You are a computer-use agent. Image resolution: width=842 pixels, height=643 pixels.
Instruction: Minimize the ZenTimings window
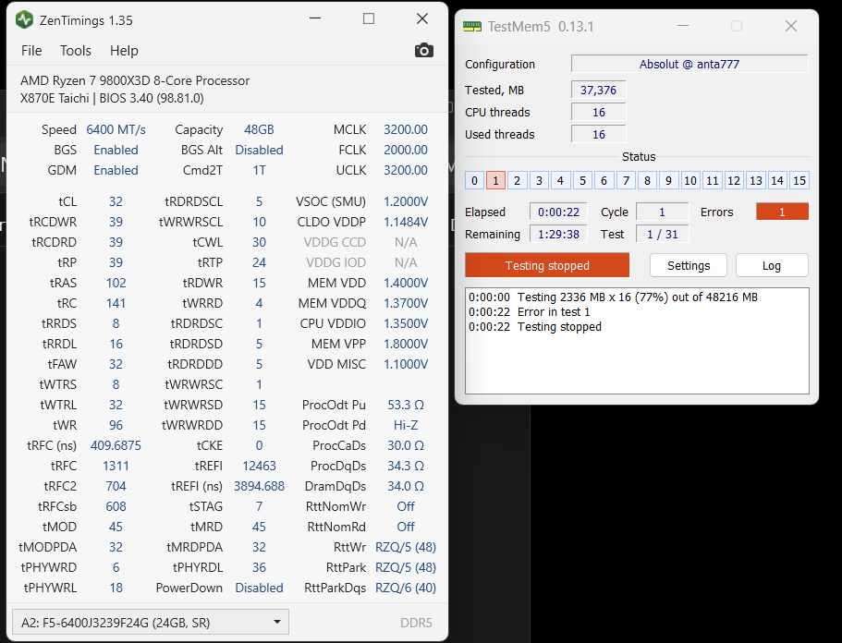(315, 18)
